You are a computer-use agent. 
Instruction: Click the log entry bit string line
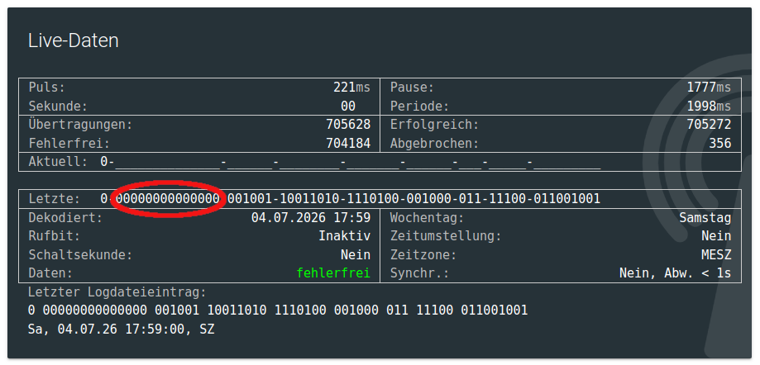point(278,310)
